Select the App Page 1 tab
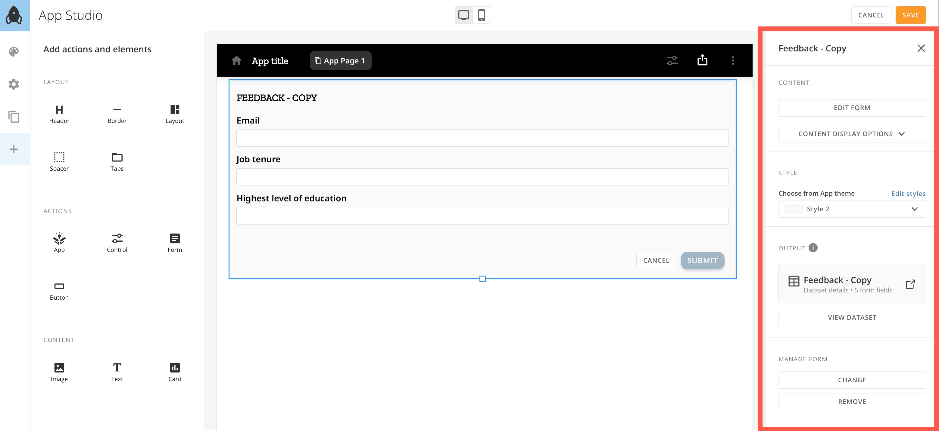939x431 pixels. 341,61
